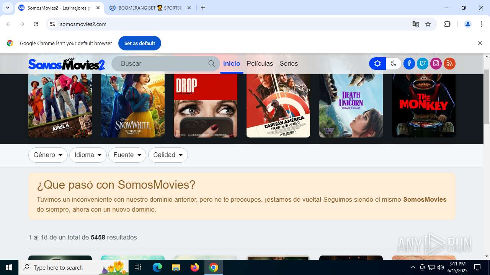Image resolution: width=490 pixels, height=275 pixels.
Task: Open the Windows Start menu
Action: (x=9, y=267)
